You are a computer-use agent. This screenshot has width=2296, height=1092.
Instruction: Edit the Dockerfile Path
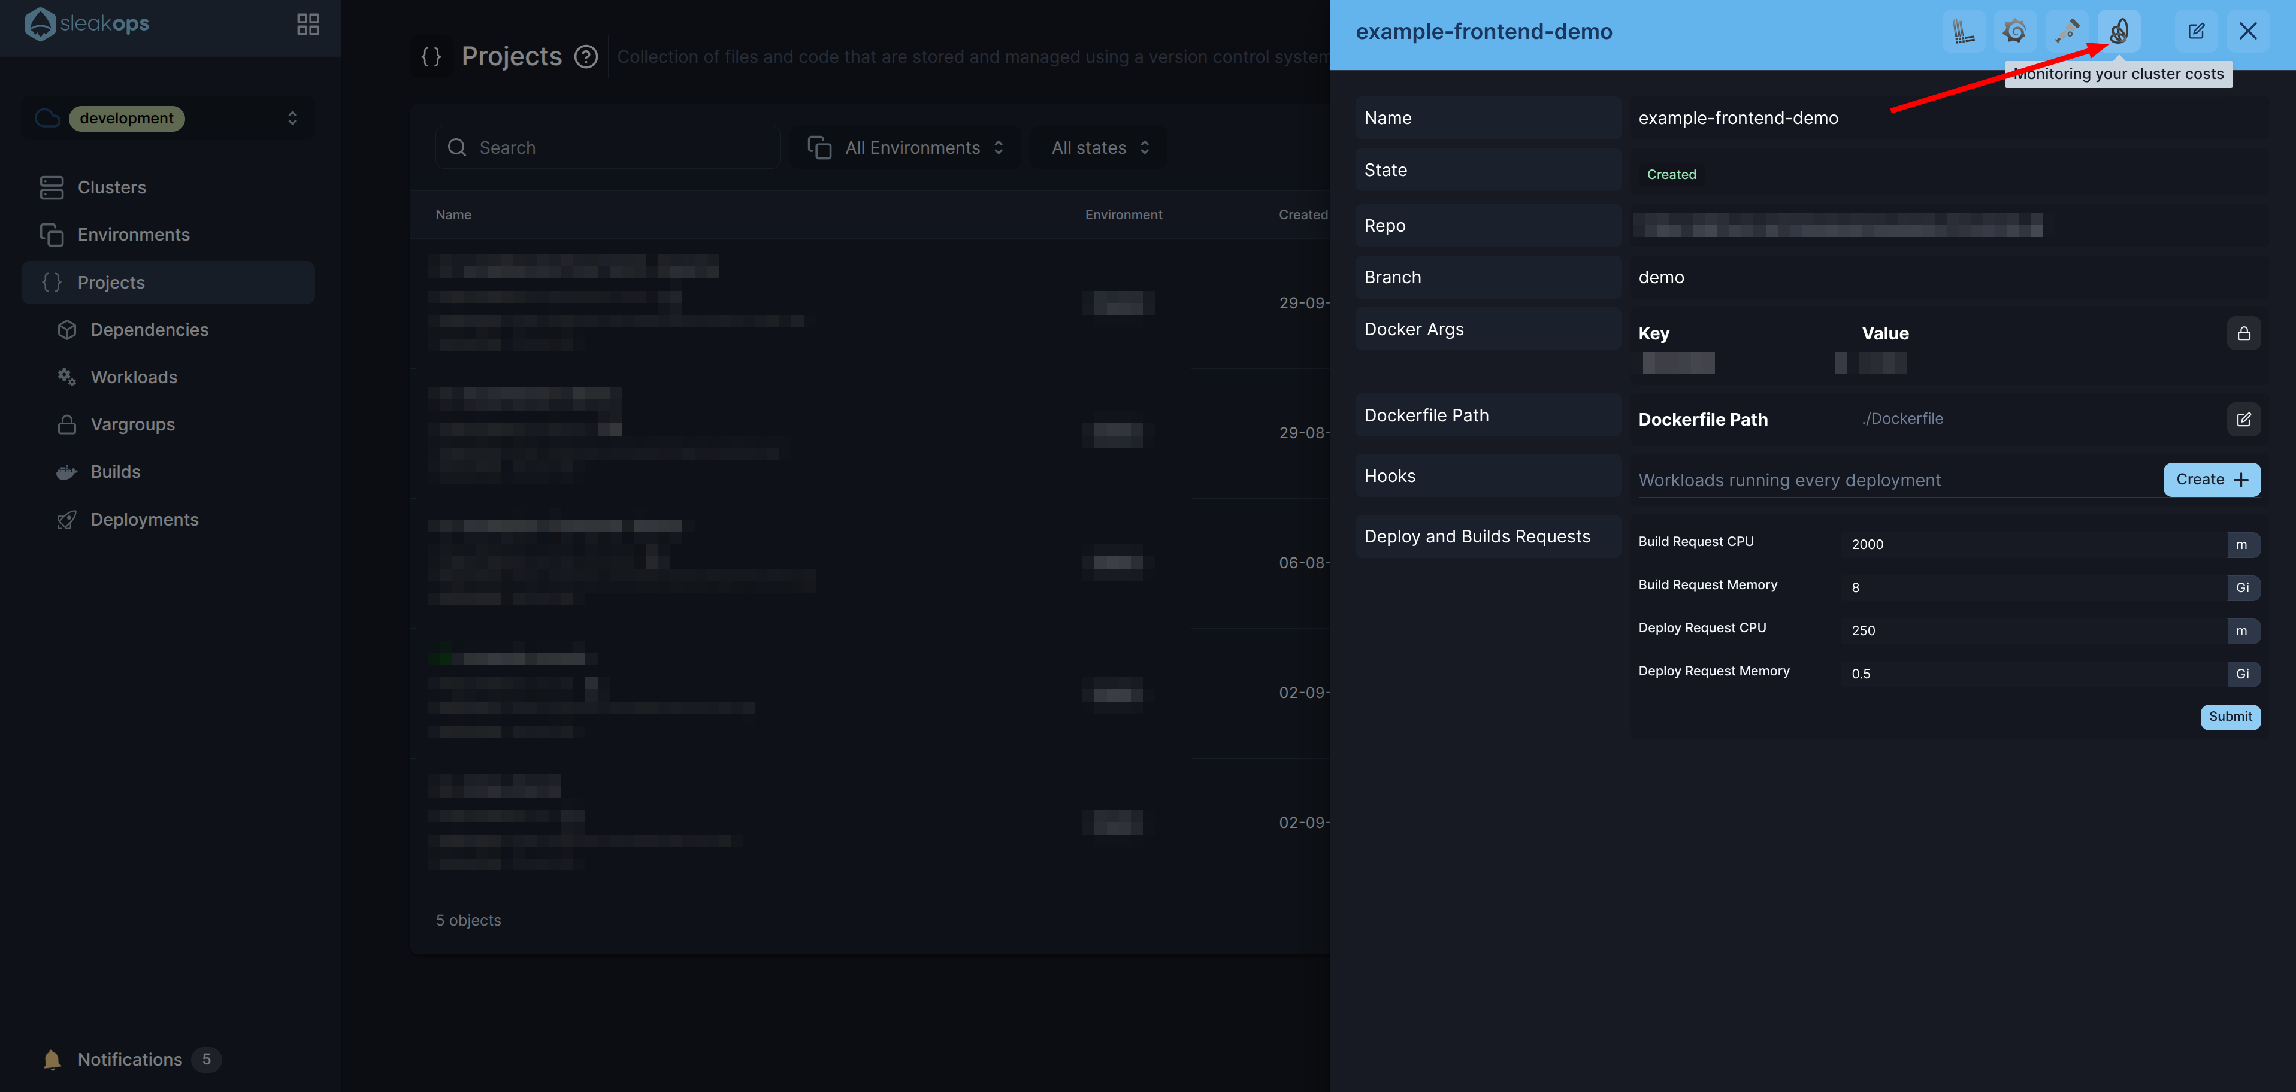(2243, 420)
